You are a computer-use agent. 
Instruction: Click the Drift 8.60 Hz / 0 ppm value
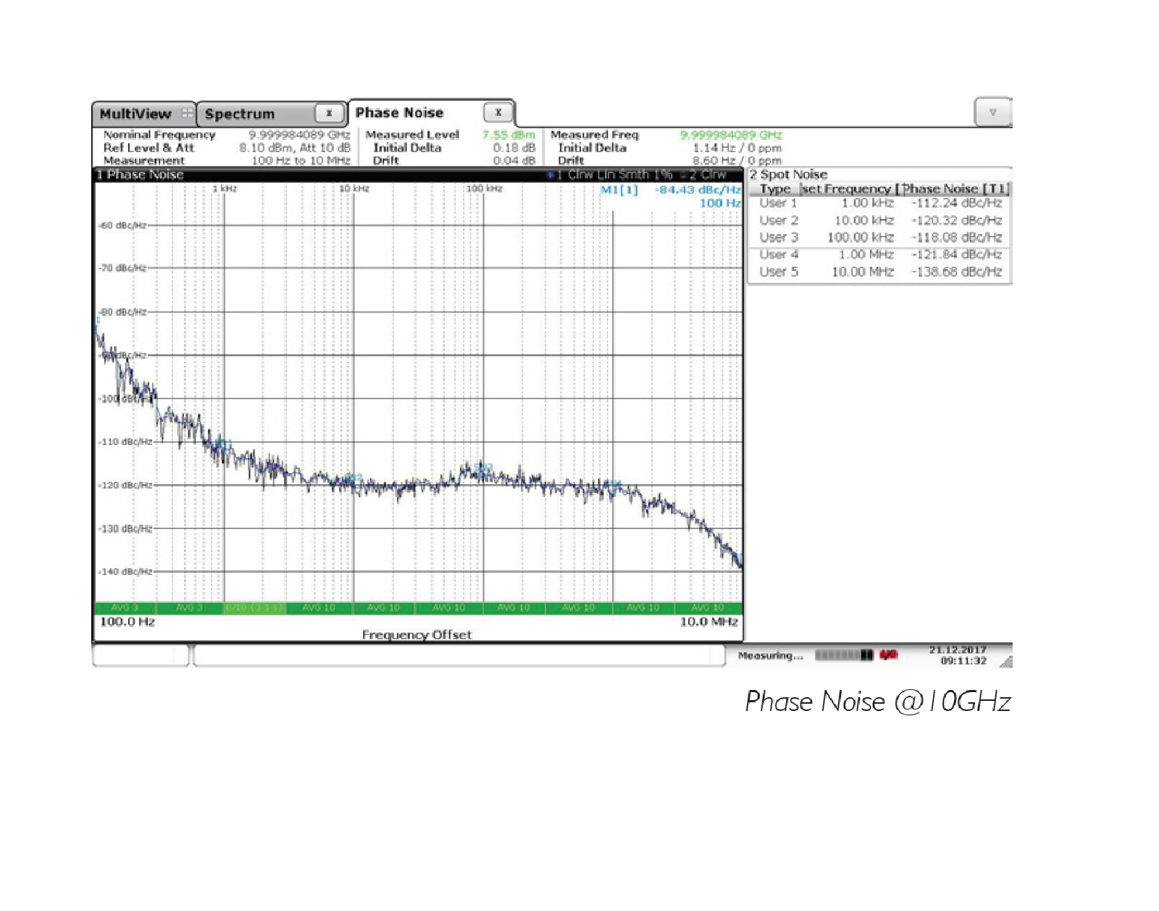click(737, 161)
